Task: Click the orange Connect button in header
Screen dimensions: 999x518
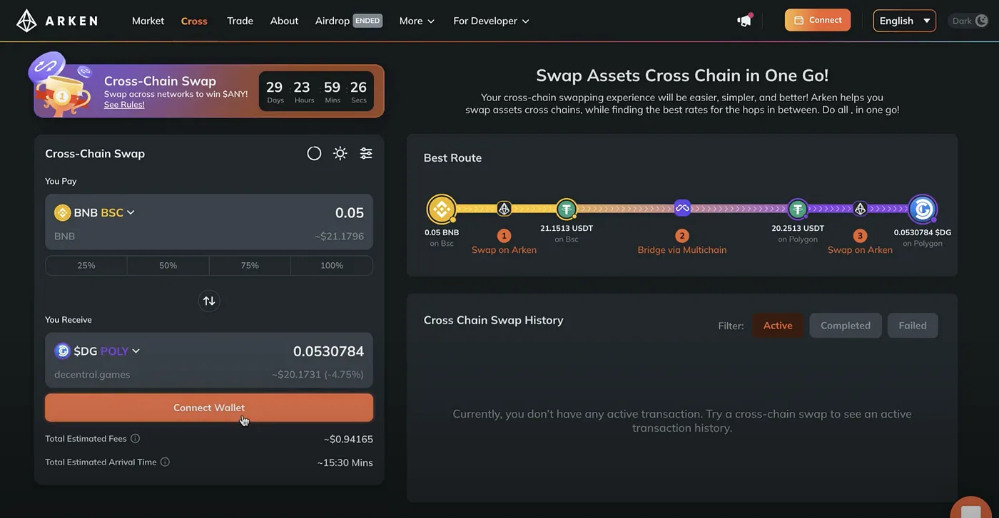Action: pyautogui.click(x=818, y=20)
